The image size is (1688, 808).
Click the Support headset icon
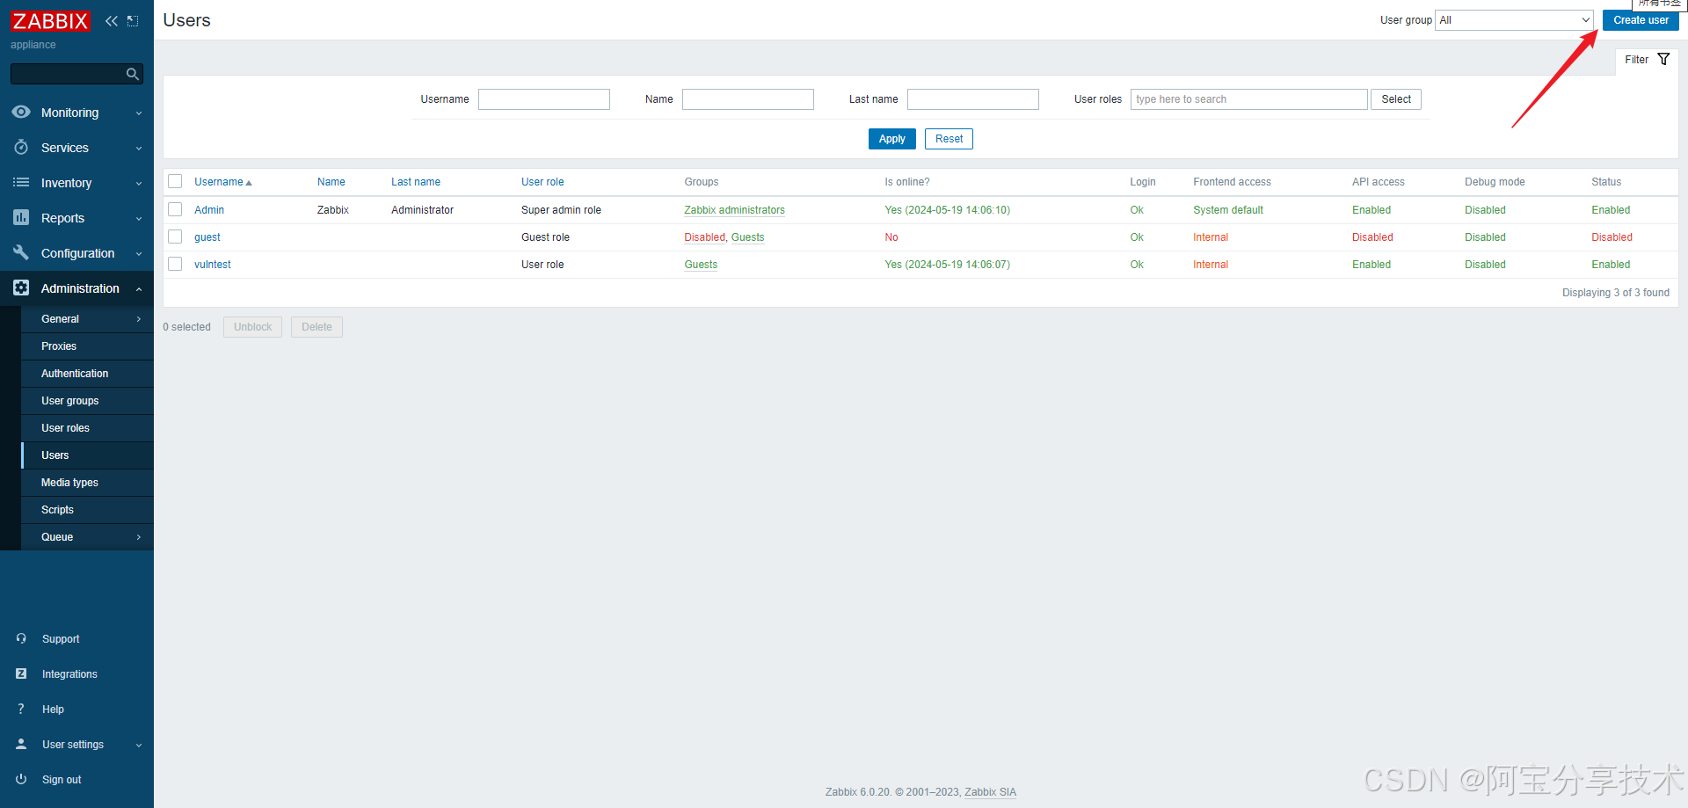(x=21, y=638)
